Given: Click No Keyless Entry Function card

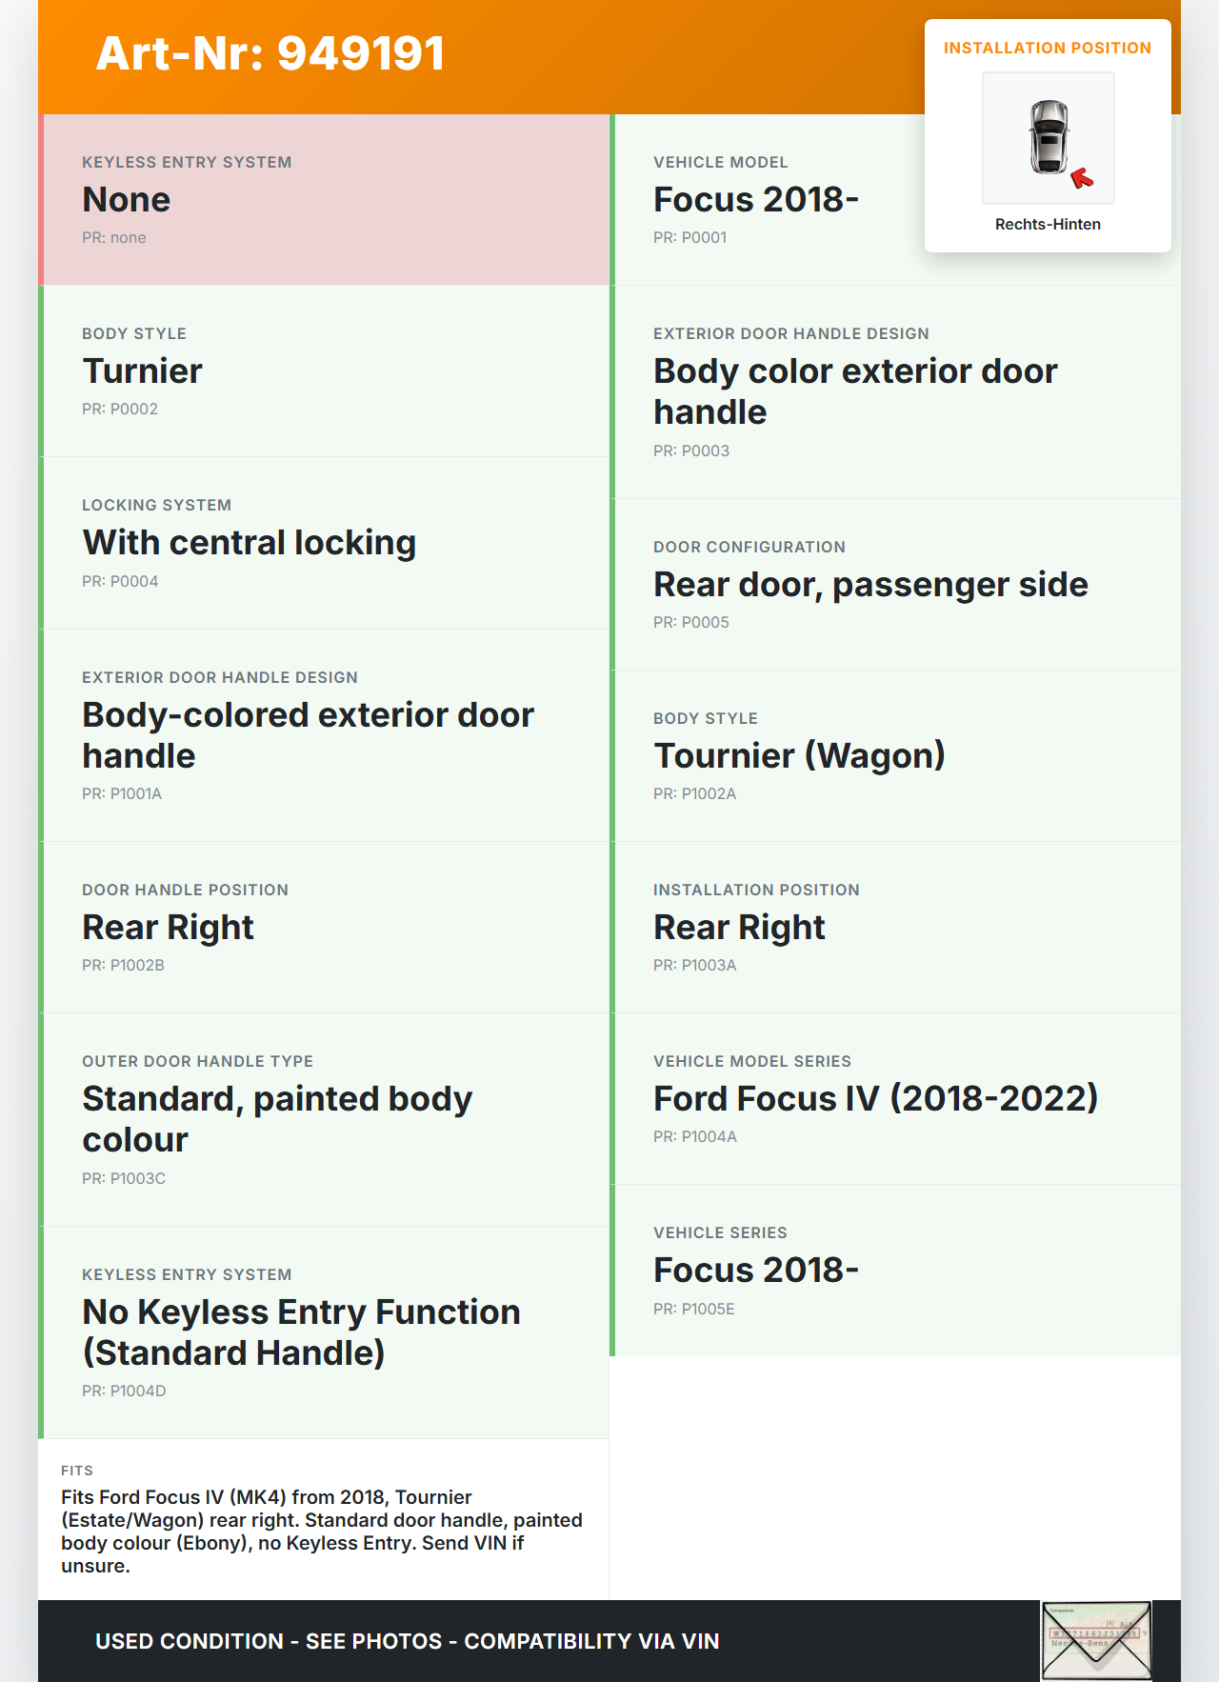Looking at the screenshot, I should [x=326, y=1332].
